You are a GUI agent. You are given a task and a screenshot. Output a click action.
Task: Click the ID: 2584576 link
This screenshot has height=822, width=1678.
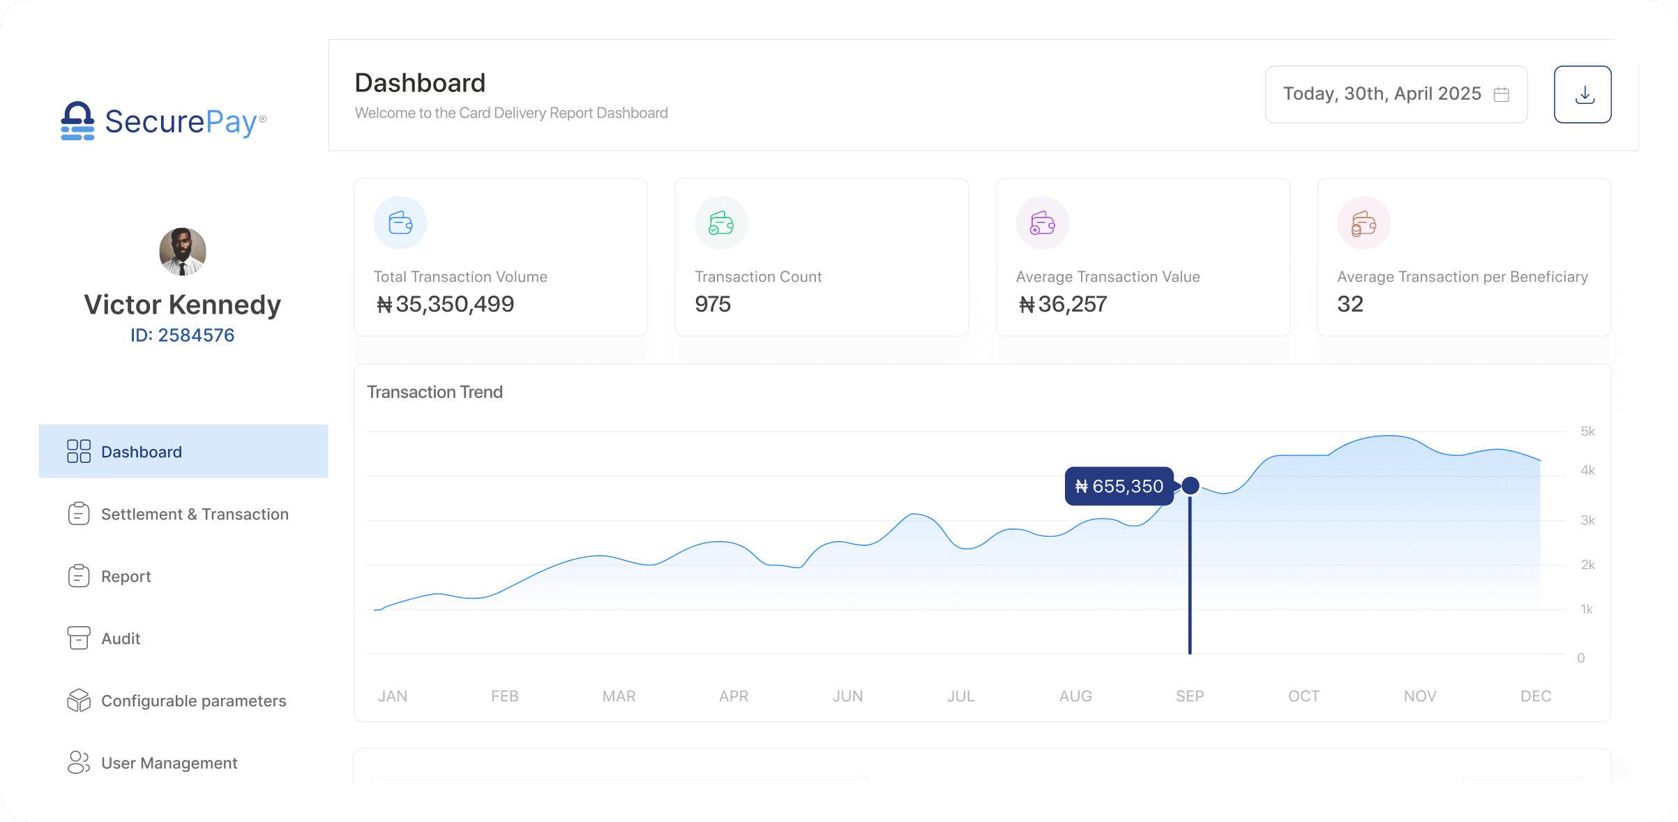click(183, 335)
